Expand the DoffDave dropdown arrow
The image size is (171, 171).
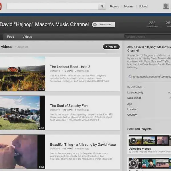click(144, 87)
